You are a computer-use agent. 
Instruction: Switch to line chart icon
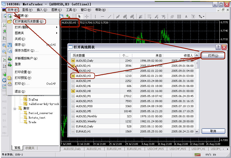[x=4, y=38]
